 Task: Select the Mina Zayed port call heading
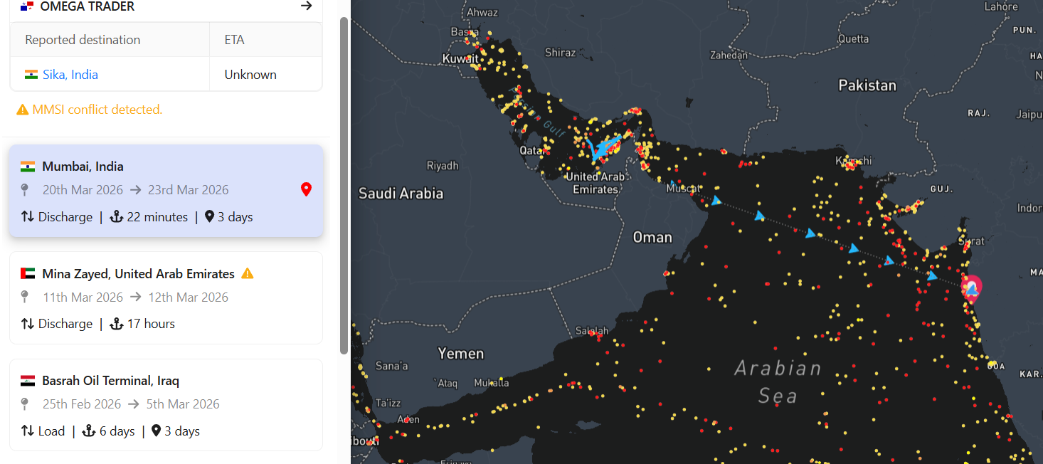point(138,274)
